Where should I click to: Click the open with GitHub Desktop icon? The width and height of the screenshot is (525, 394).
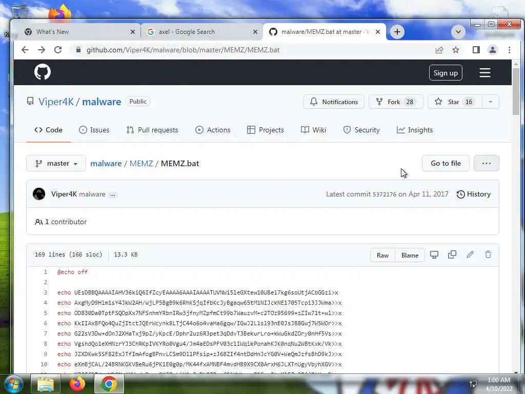[434, 254]
